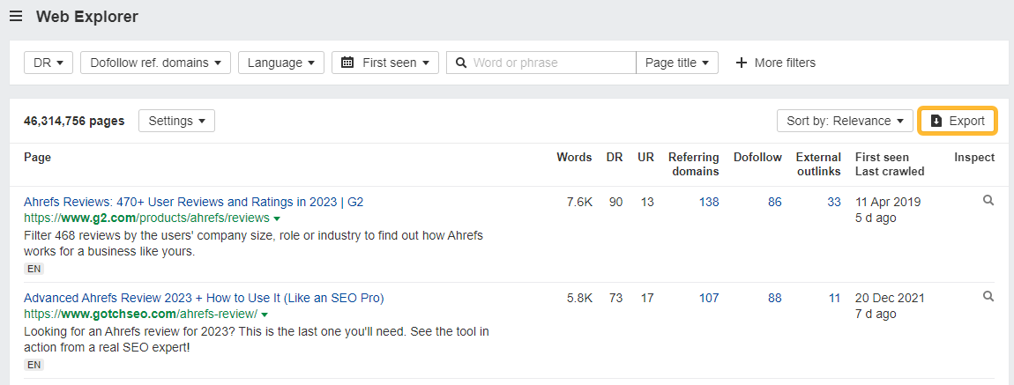The height and width of the screenshot is (385, 1014).
Task: Click the 88 dofollow value for gotchseo
Action: click(774, 298)
